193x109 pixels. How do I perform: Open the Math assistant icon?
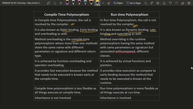pos(158,3)
